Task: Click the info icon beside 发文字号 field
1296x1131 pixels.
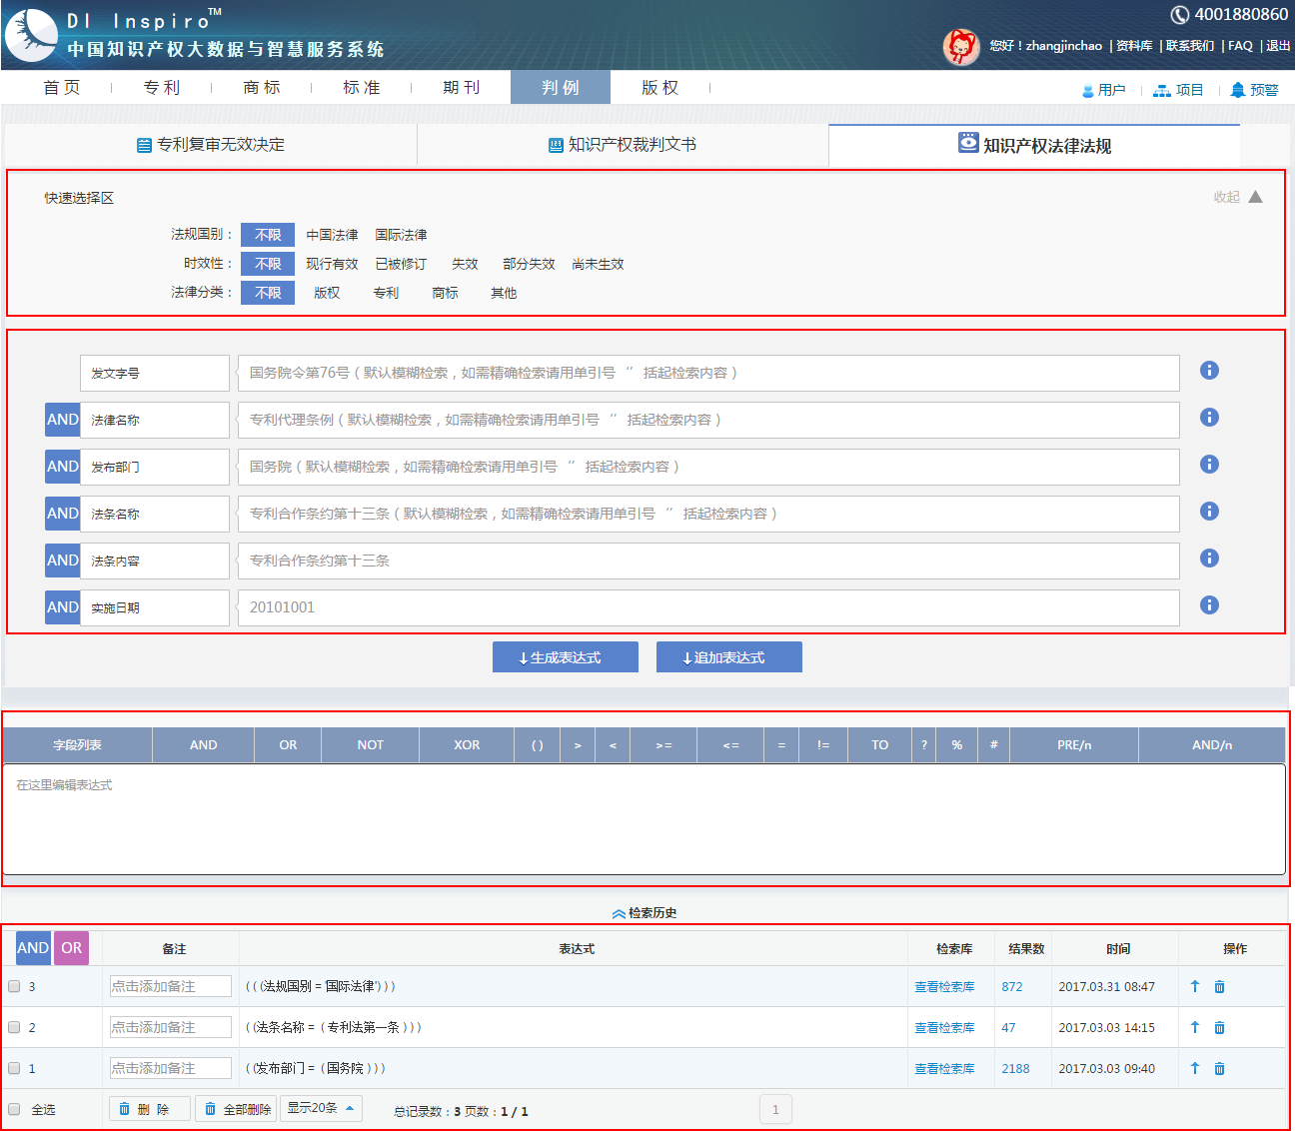Action: (x=1209, y=371)
